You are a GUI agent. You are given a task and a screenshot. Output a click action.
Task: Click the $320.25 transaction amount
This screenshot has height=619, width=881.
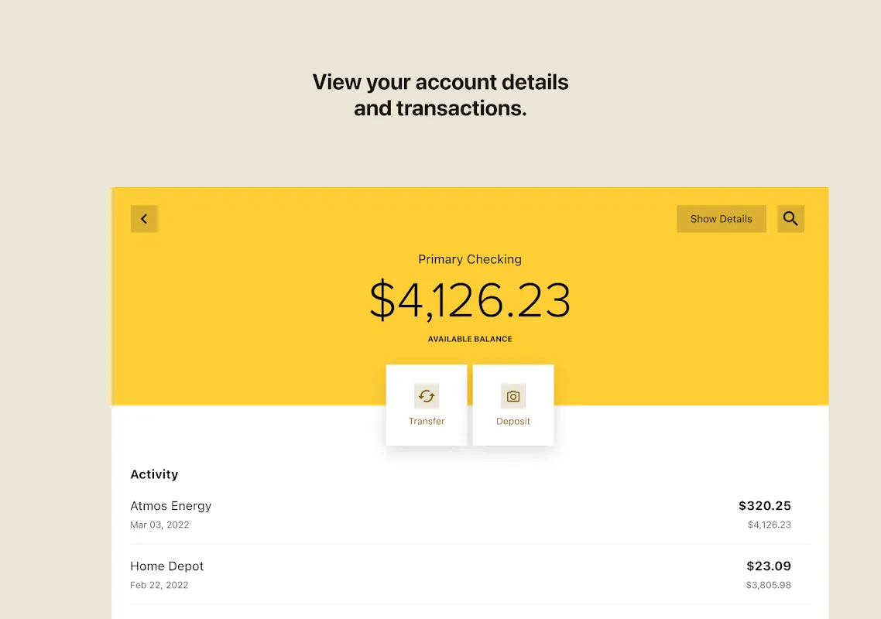(x=765, y=506)
